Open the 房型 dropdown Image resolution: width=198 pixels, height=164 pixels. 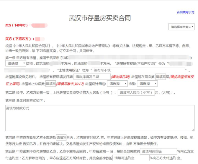pyautogui.click(x=147, y=84)
